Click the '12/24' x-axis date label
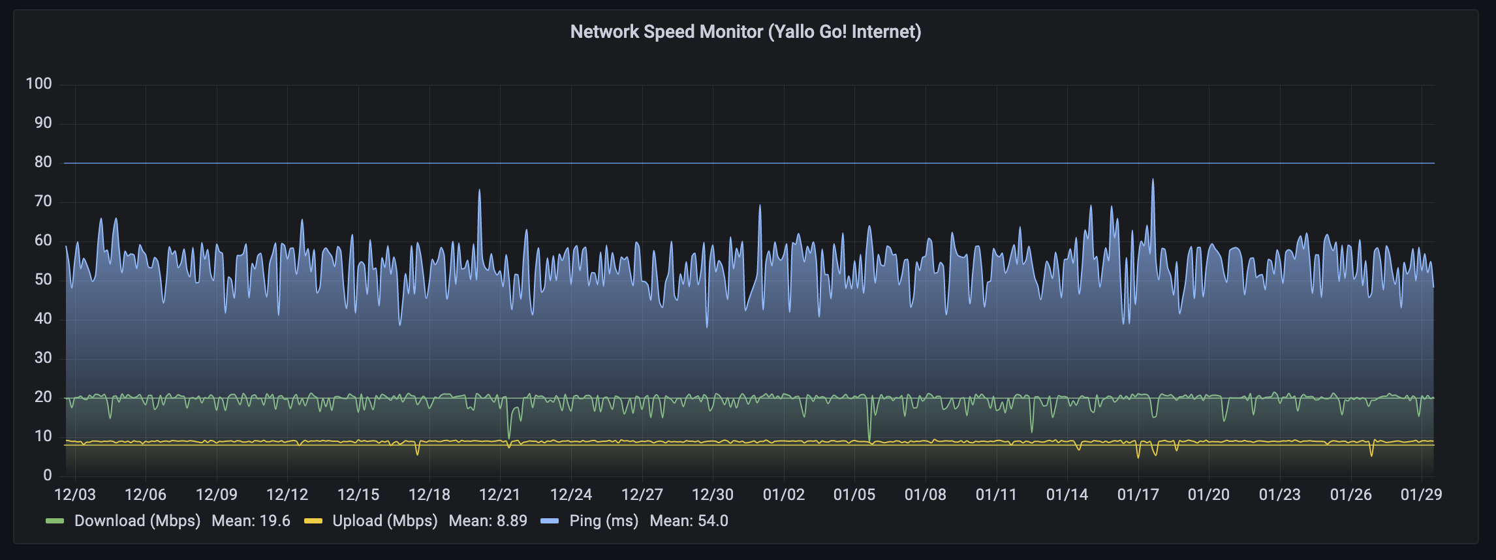Image resolution: width=1496 pixels, height=560 pixels. [571, 495]
